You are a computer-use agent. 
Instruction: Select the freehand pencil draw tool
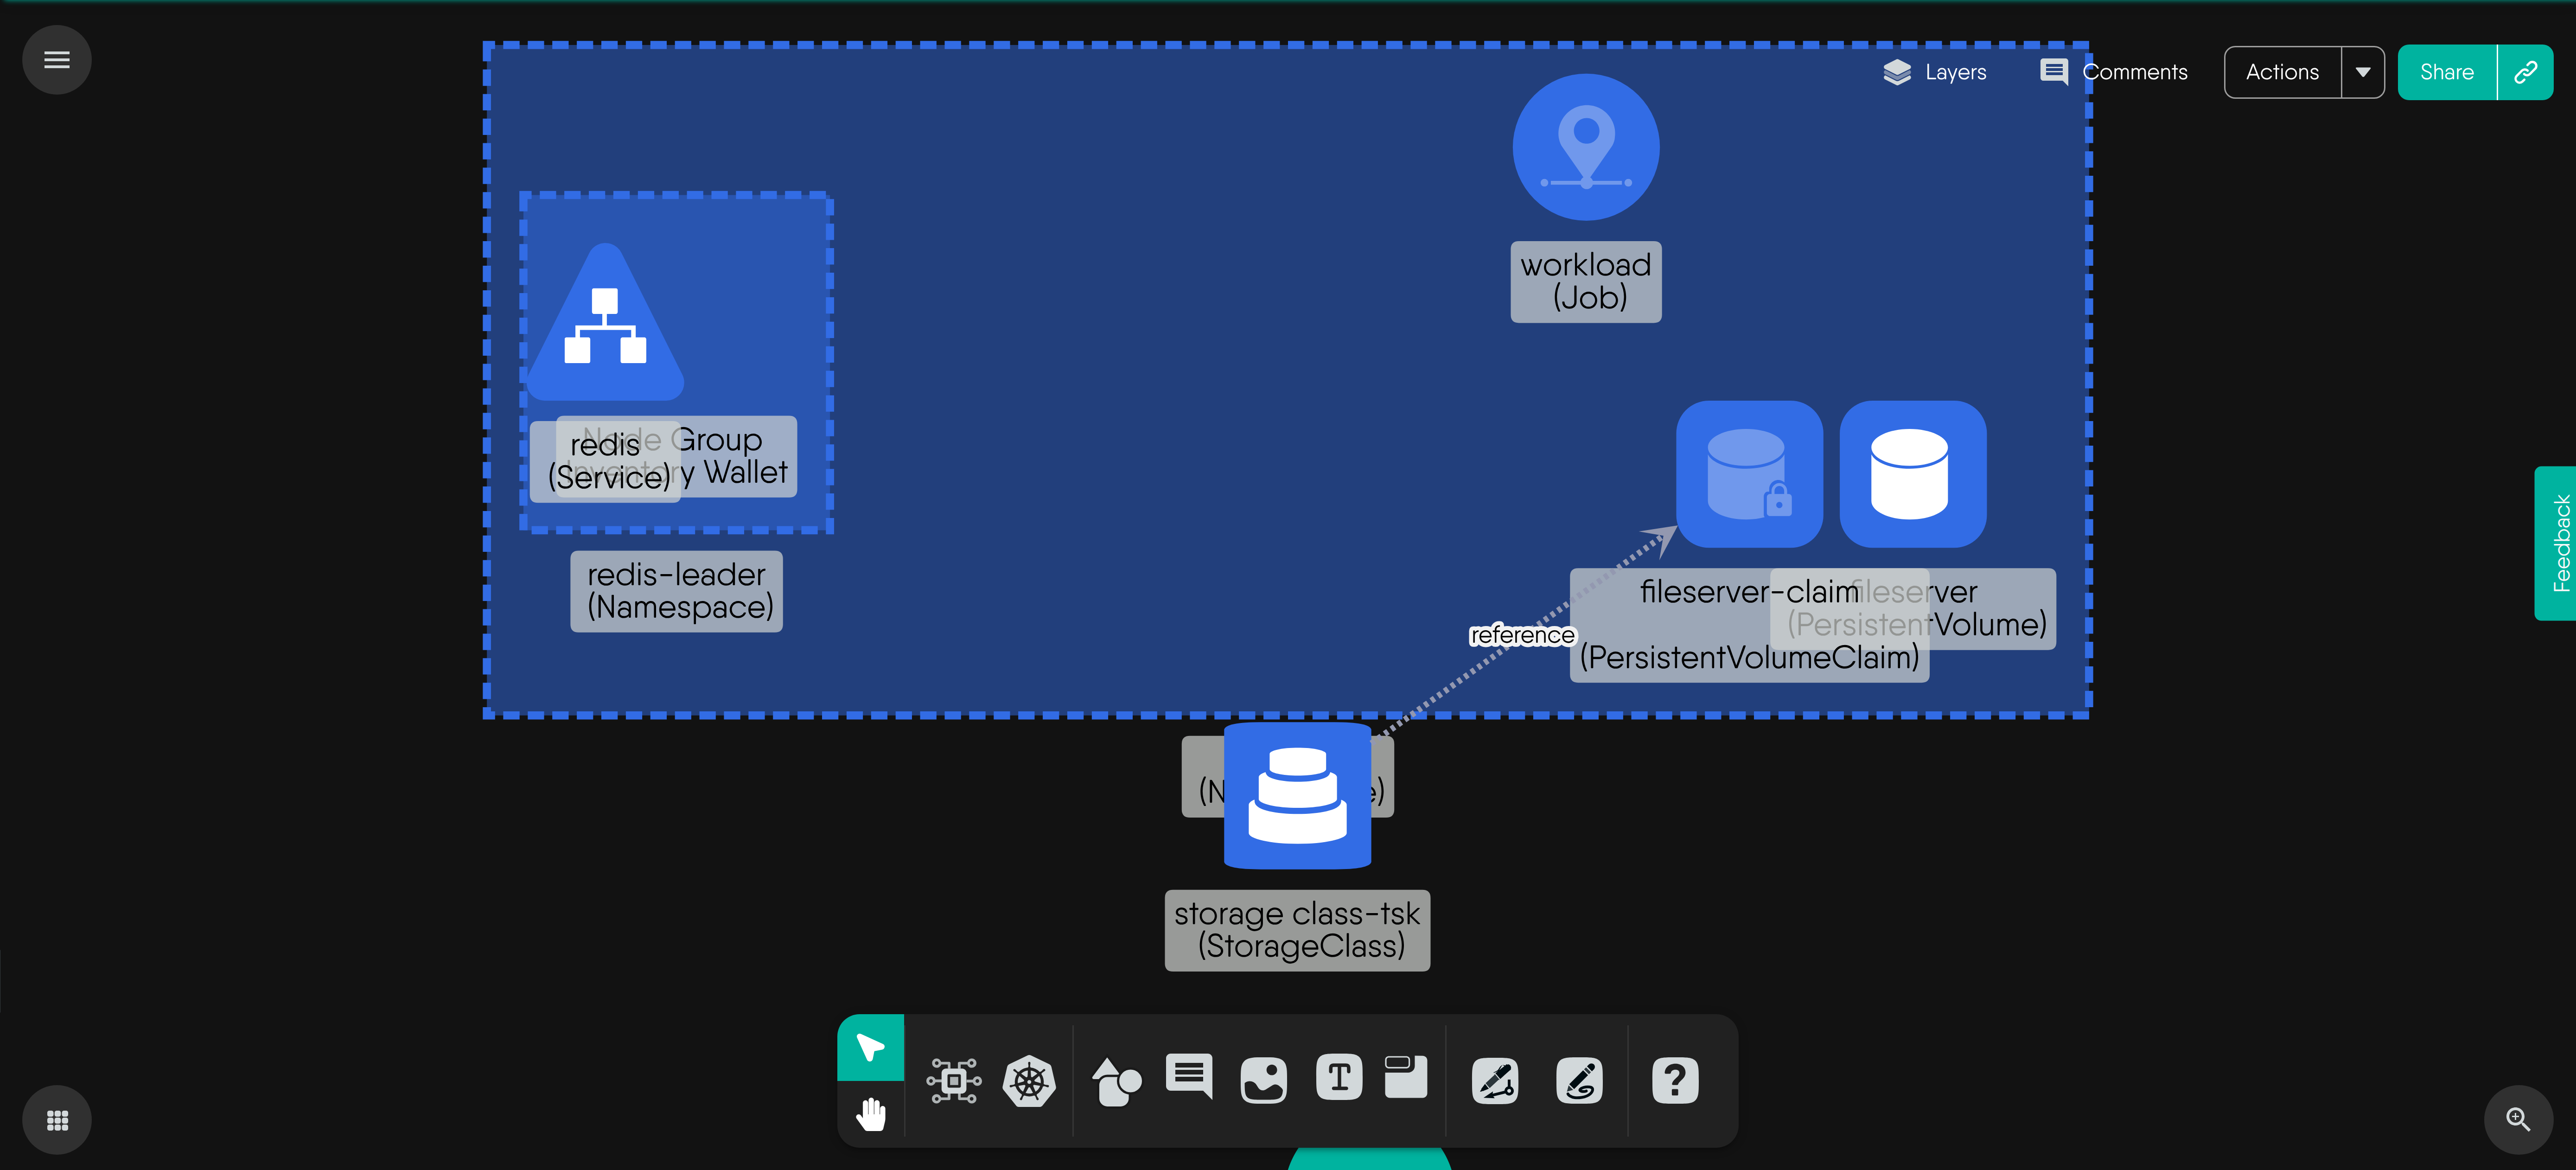[1579, 1081]
